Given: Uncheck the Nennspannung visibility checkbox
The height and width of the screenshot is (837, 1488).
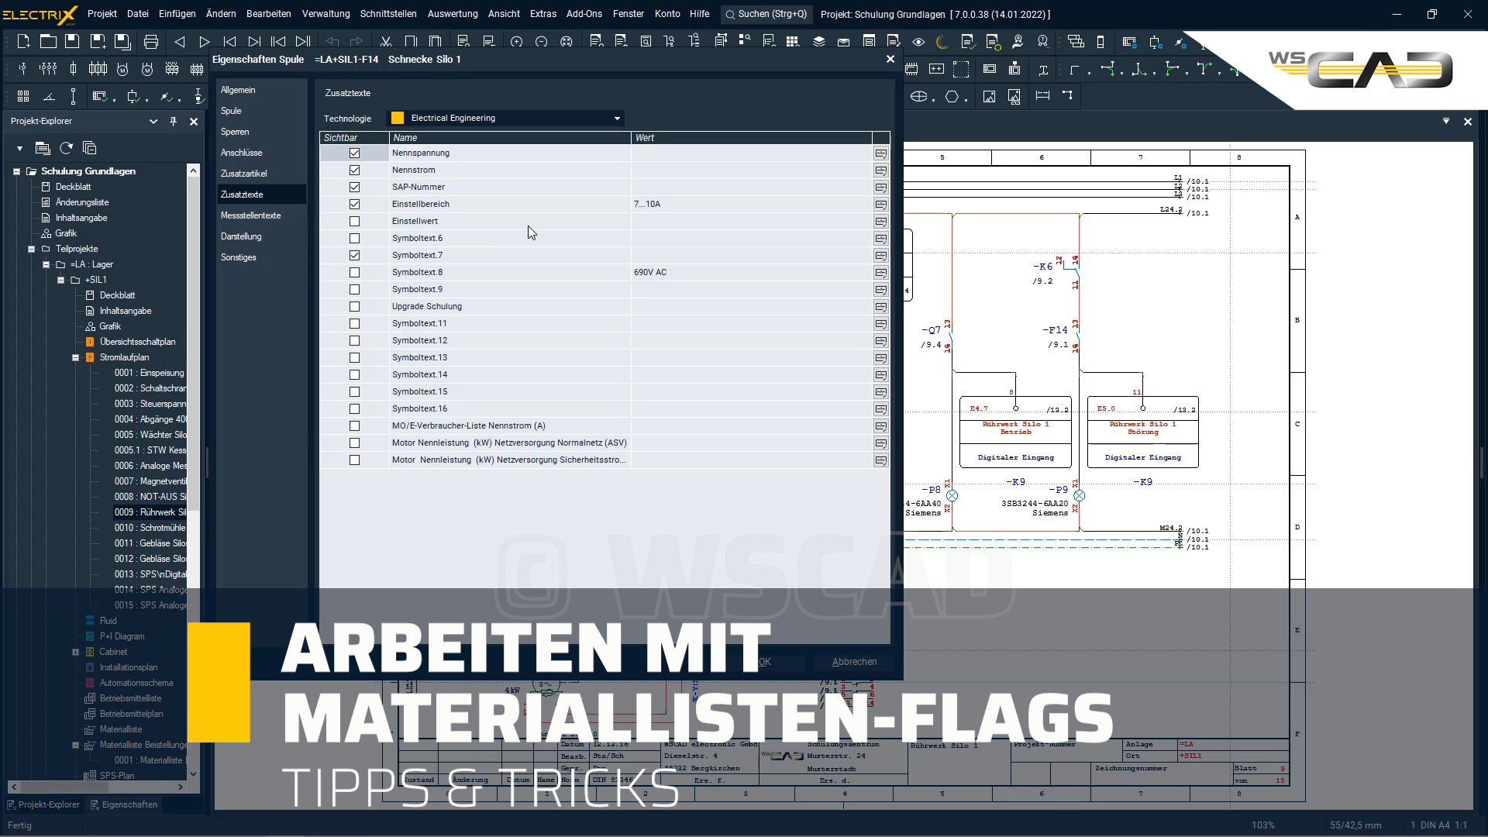Looking at the screenshot, I should click(x=354, y=153).
